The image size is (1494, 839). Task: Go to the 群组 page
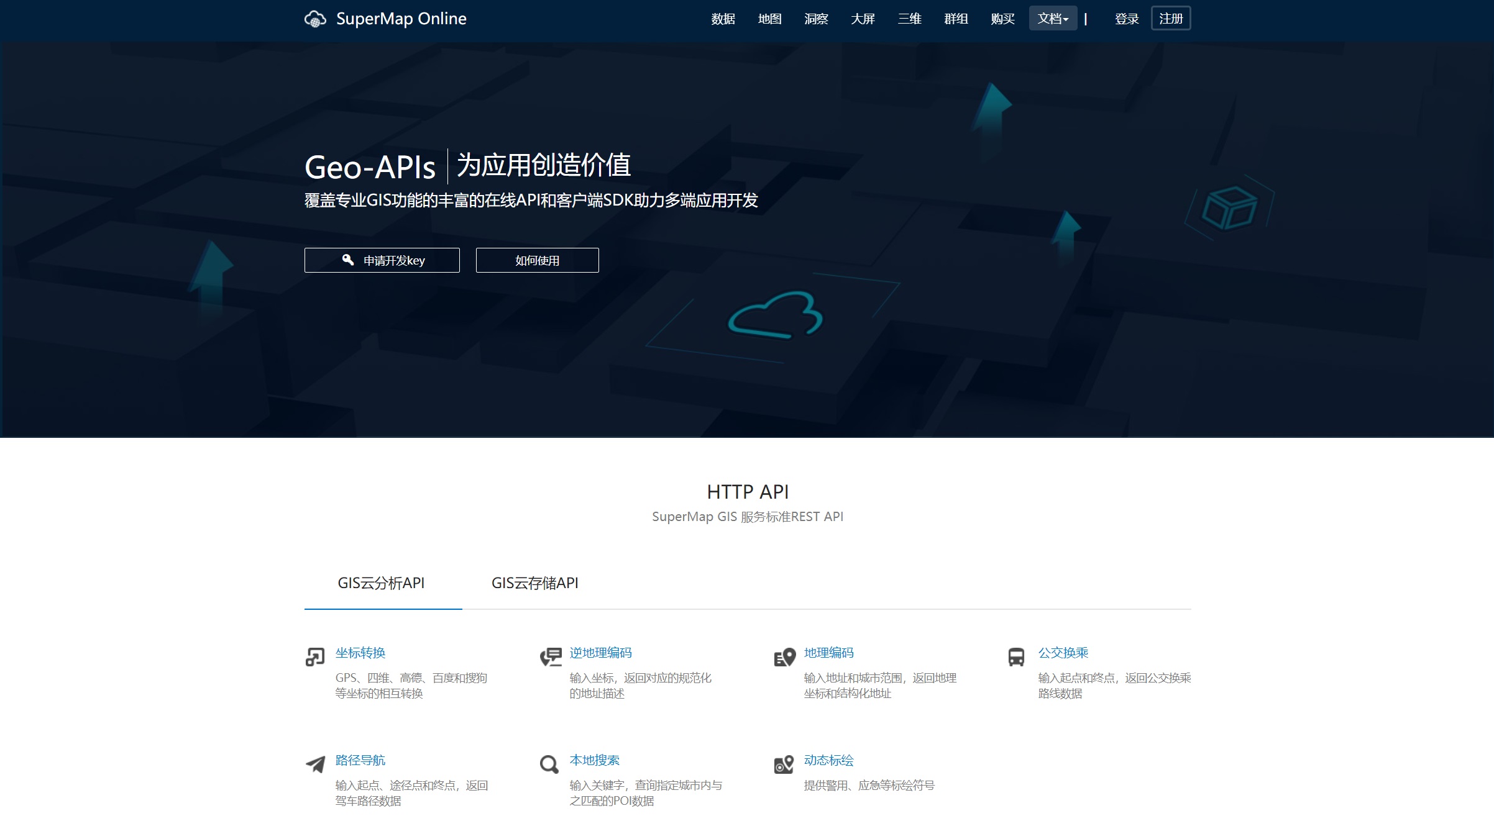tap(956, 19)
